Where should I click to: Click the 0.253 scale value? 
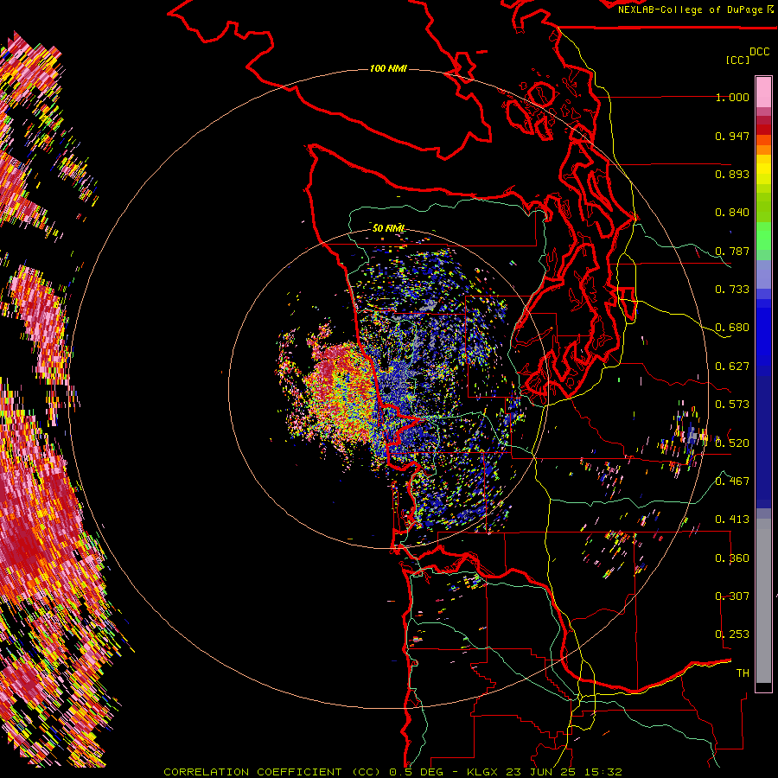(732, 635)
